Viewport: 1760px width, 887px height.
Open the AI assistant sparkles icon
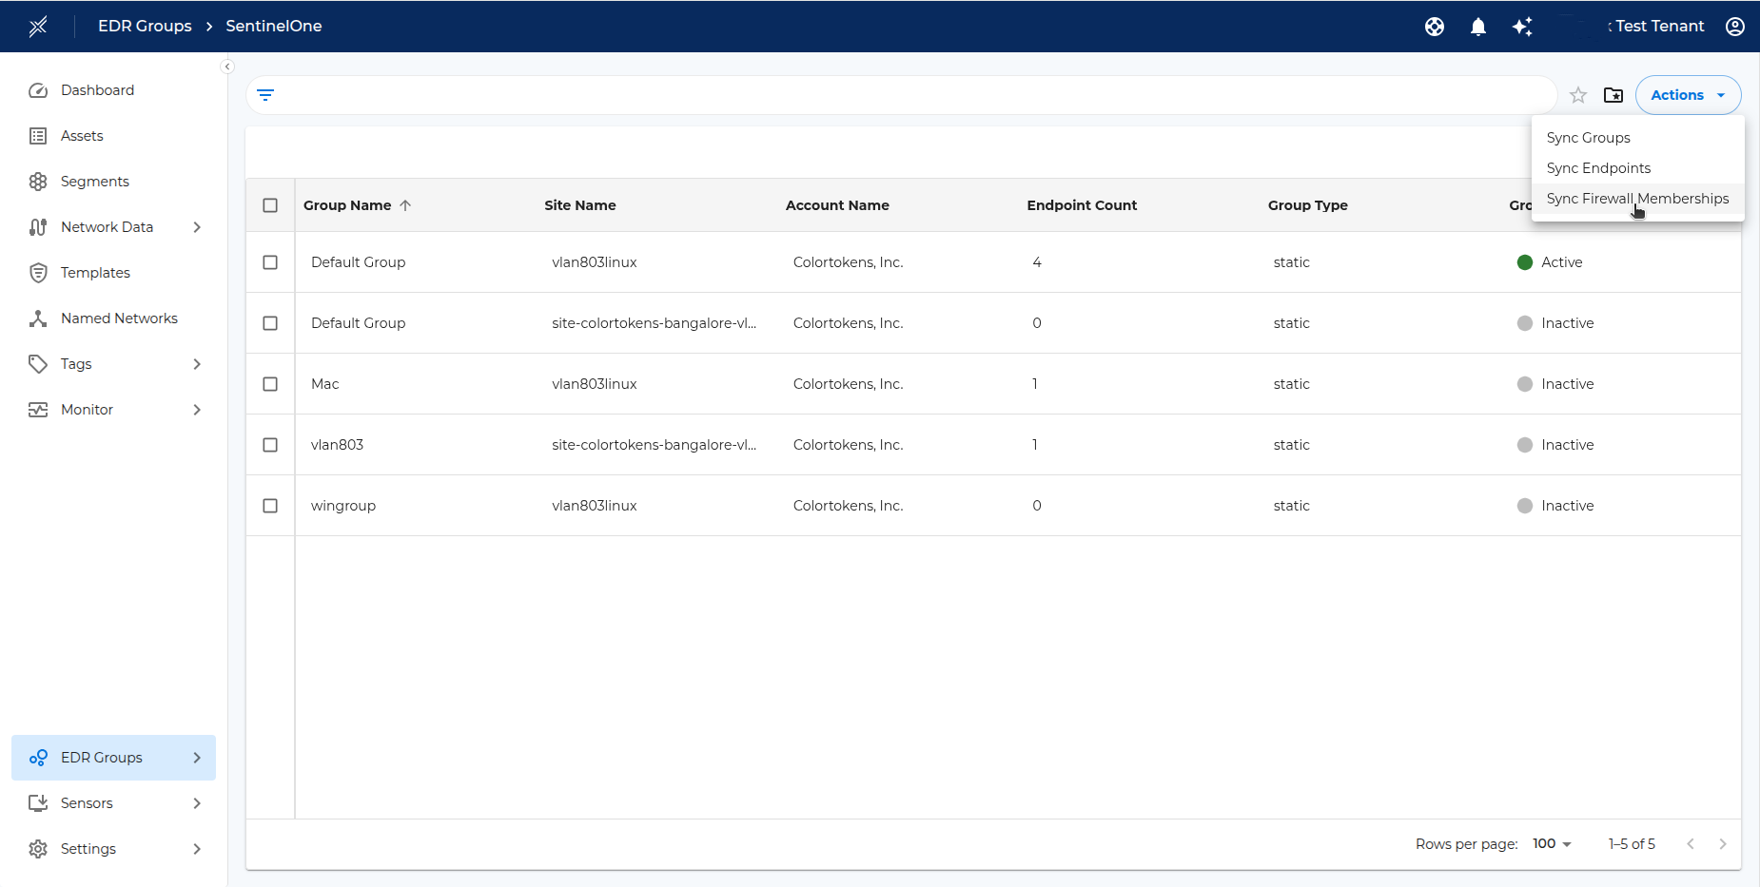coord(1522,27)
